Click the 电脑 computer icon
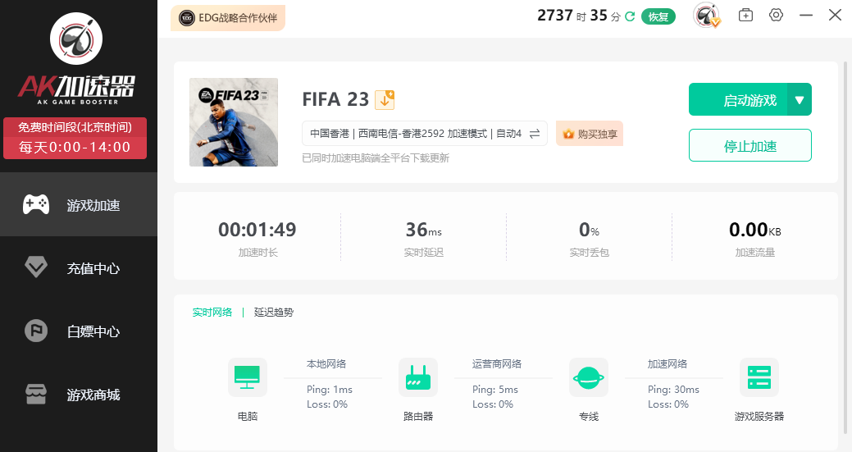Image resolution: width=852 pixels, height=452 pixels. (247, 377)
